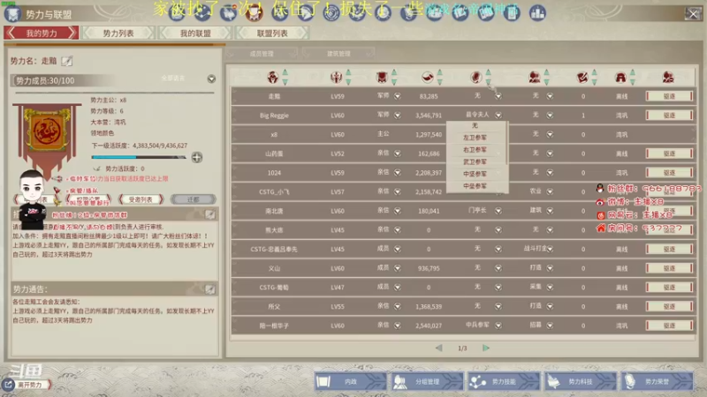Click contribution value 2,208,397 of 1024
707x397 pixels.
pyautogui.click(x=429, y=172)
